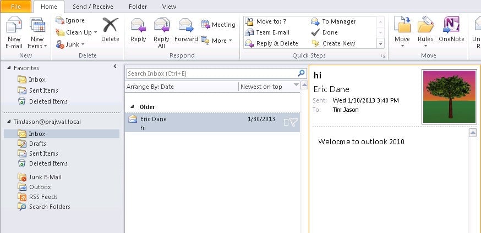This screenshot has width=481, height=233.
Task: Open the Manage Quick Steps dialog launcher
Action: click(383, 56)
